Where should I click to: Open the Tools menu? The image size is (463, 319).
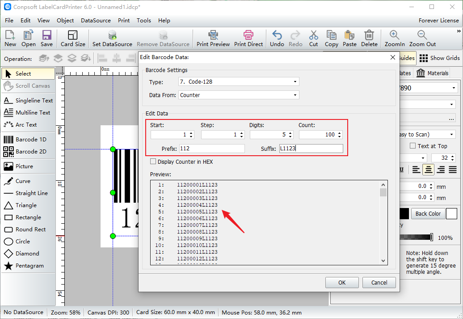[144, 21]
